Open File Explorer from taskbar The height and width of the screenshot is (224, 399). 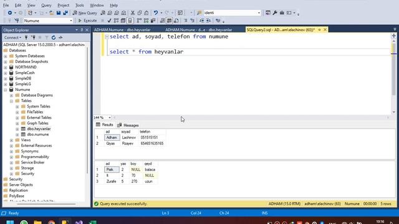tap(37, 222)
